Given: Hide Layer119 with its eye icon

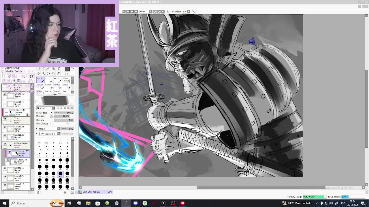Looking at the screenshot, I should (5, 168).
